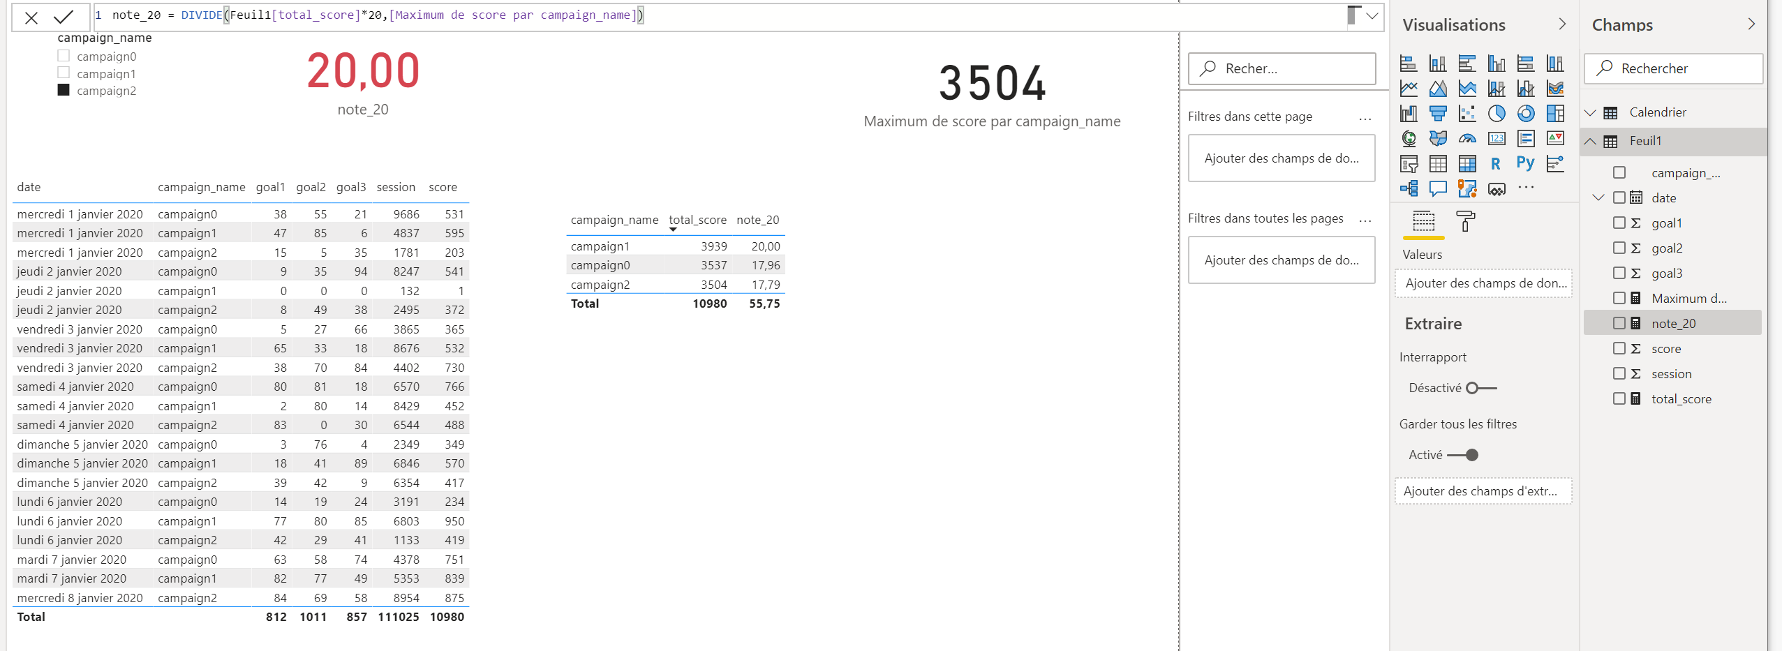The image size is (1782, 651).
Task: Select the funnel chart visual
Action: (1438, 114)
